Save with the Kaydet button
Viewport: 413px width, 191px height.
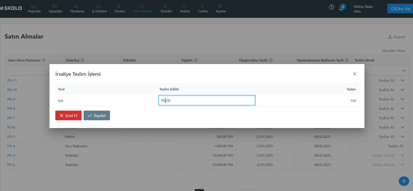pos(97,115)
